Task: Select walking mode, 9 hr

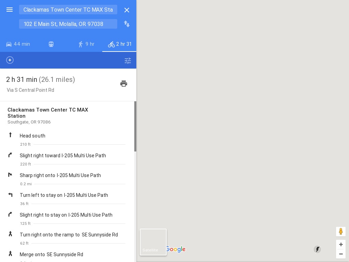Action: click(86, 44)
